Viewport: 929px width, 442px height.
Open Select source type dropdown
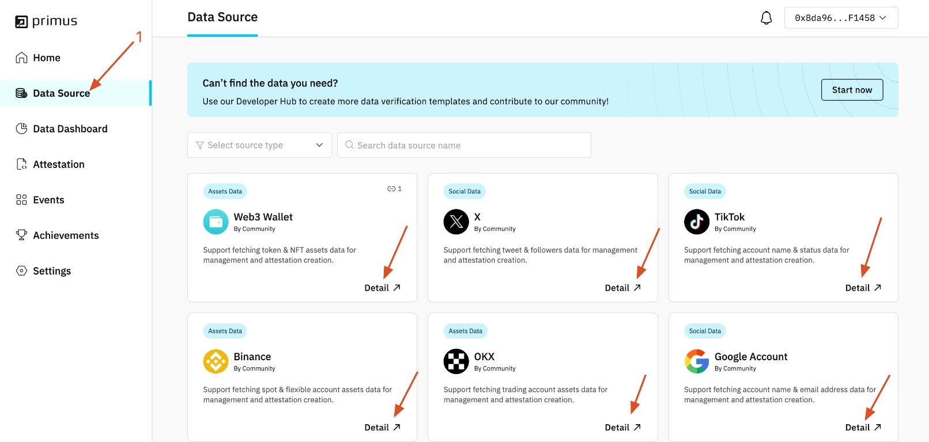259,145
